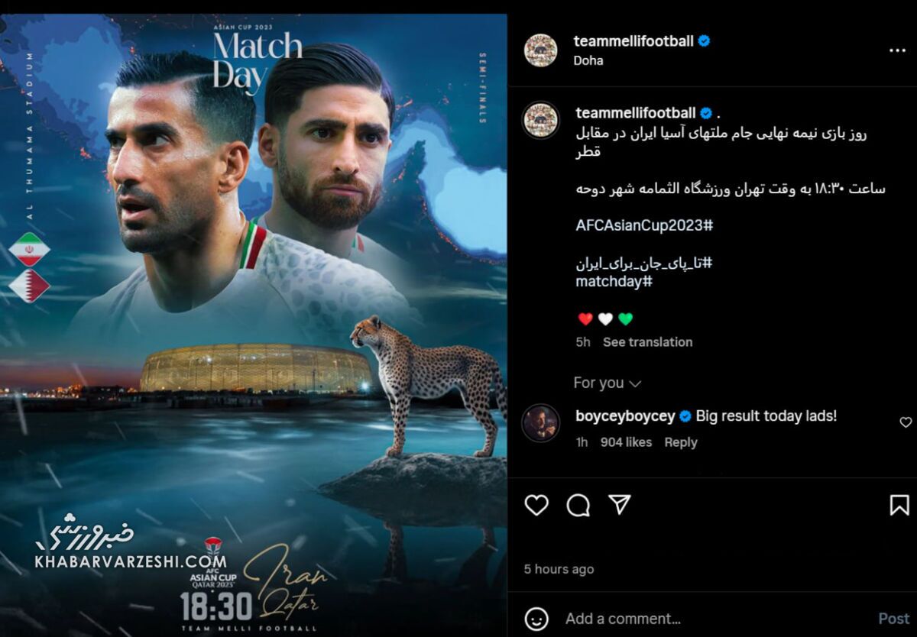The image size is (917, 637).
Task: Click verified badge next to header username
Action: point(704,41)
